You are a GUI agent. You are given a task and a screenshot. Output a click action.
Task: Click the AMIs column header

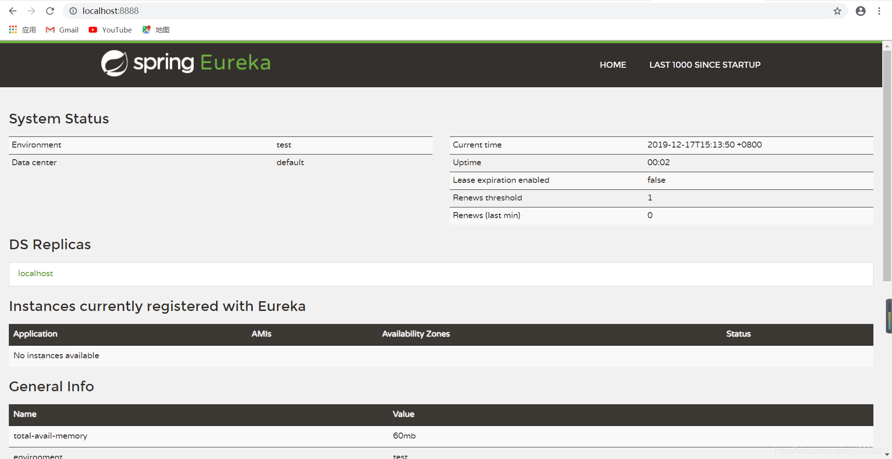pyautogui.click(x=262, y=334)
